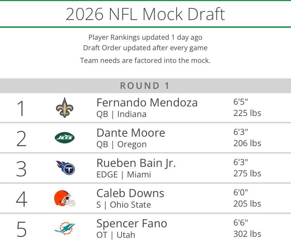Open Dante Moore's player profile

(x=131, y=133)
